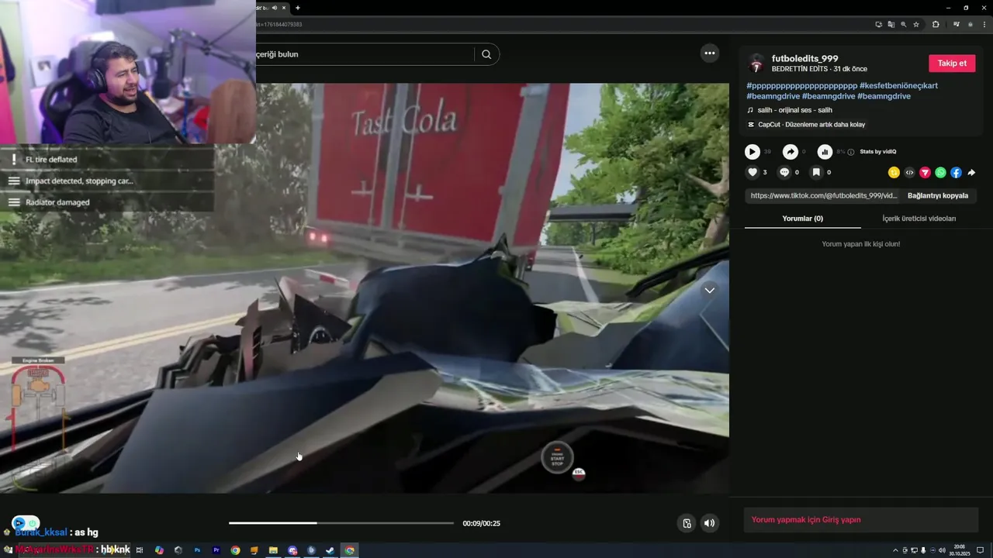Open Copilot from the taskbar
Screen dimensions: 993x558
pos(159,550)
